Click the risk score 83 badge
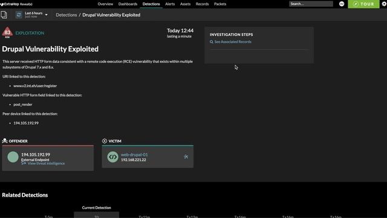 point(7,33)
